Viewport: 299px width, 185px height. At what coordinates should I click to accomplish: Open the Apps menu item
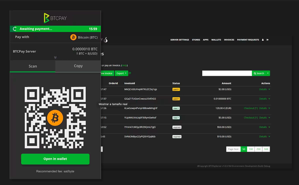point(206,40)
